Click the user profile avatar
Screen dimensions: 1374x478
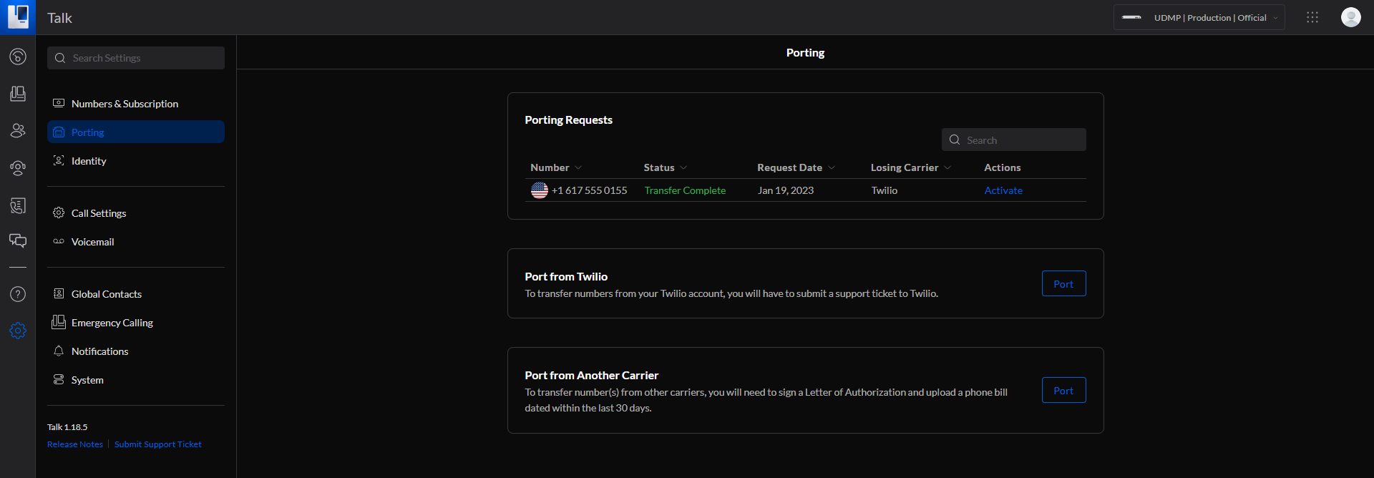coord(1351,17)
